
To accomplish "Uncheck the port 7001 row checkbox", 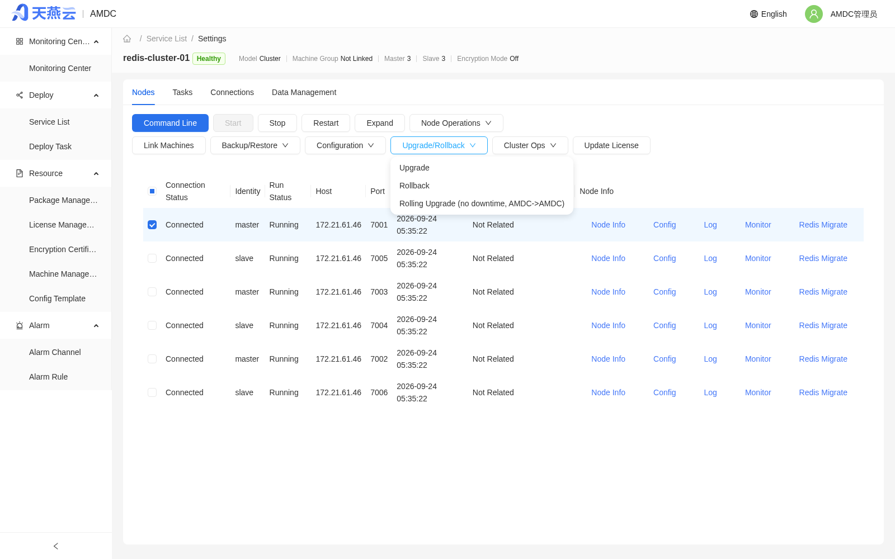I will pyautogui.click(x=152, y=225).
